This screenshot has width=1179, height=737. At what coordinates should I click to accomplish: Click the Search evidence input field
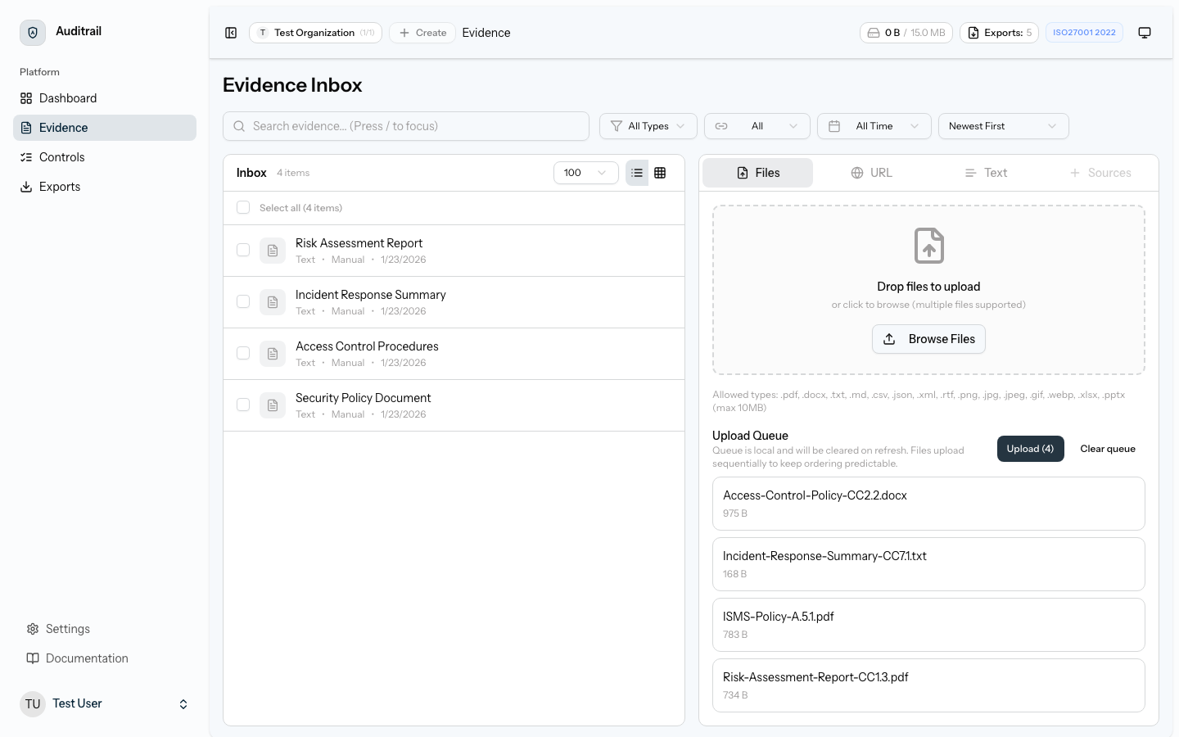pos(406,126)
